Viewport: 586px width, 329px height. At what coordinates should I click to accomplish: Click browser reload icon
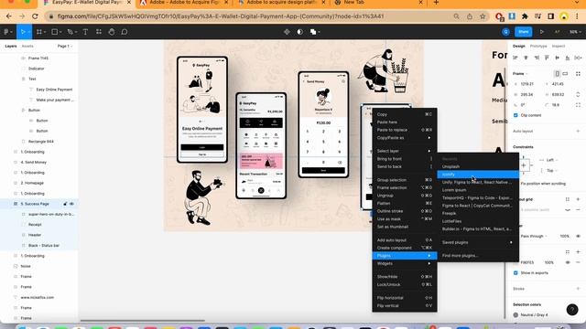[35, 16]
